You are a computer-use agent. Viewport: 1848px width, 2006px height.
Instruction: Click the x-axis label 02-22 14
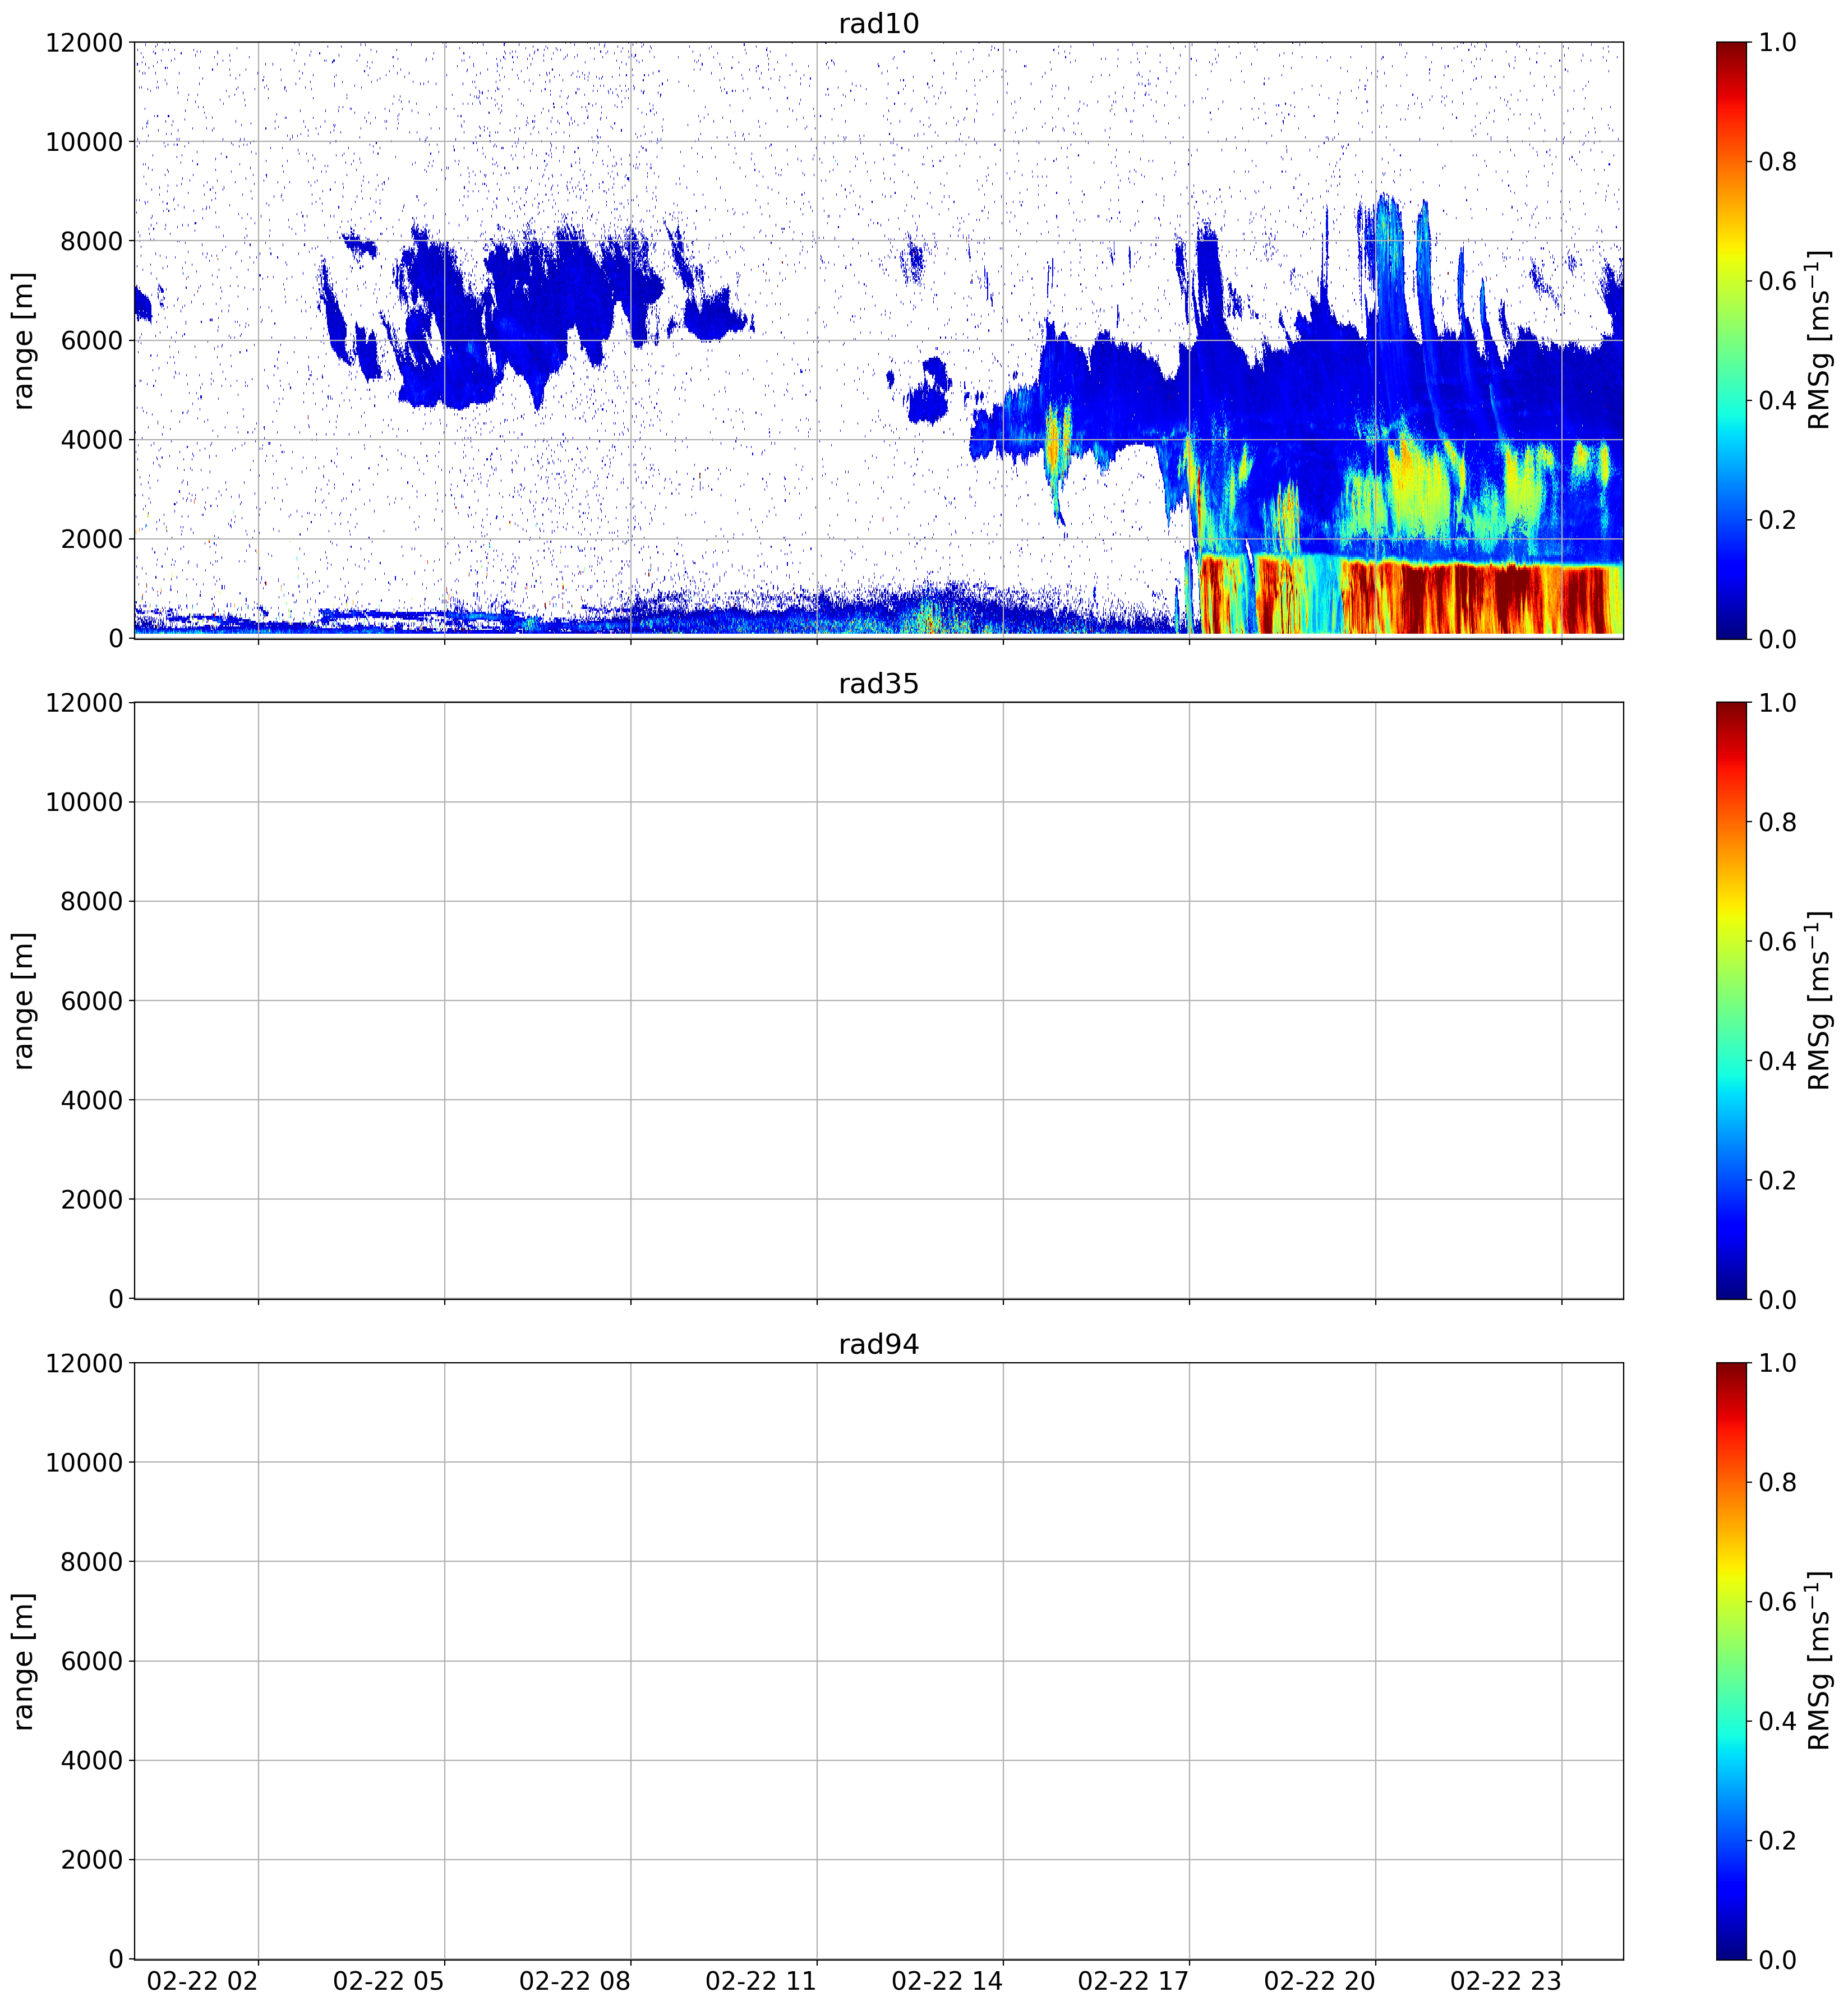[x=947, y=1981]
